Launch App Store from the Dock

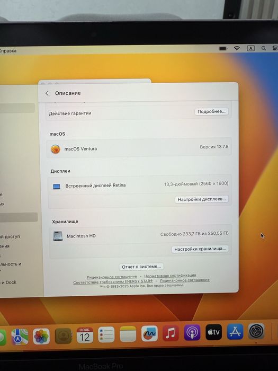tap(235, 331)
